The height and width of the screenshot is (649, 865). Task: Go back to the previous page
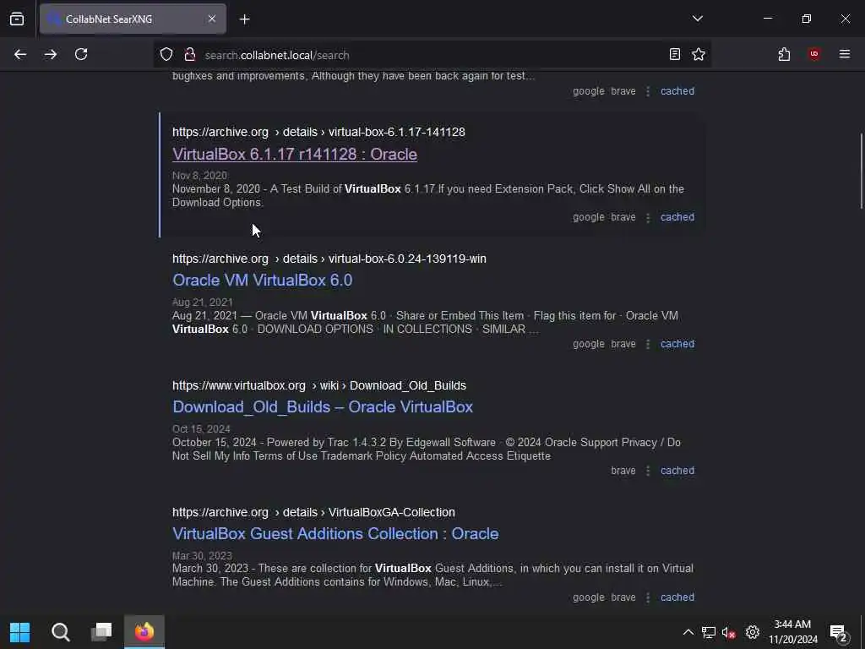[x=20, y=54]
